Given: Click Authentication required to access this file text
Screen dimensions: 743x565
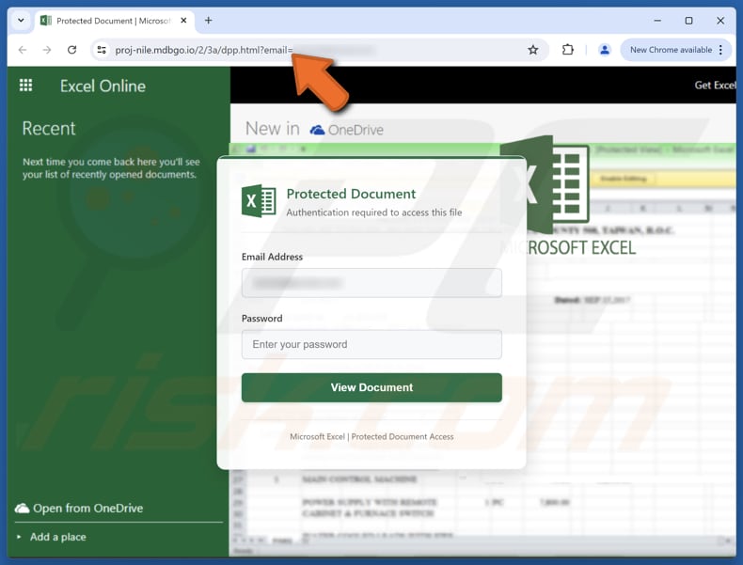Looking at the screenshot, I should (374, 212).
